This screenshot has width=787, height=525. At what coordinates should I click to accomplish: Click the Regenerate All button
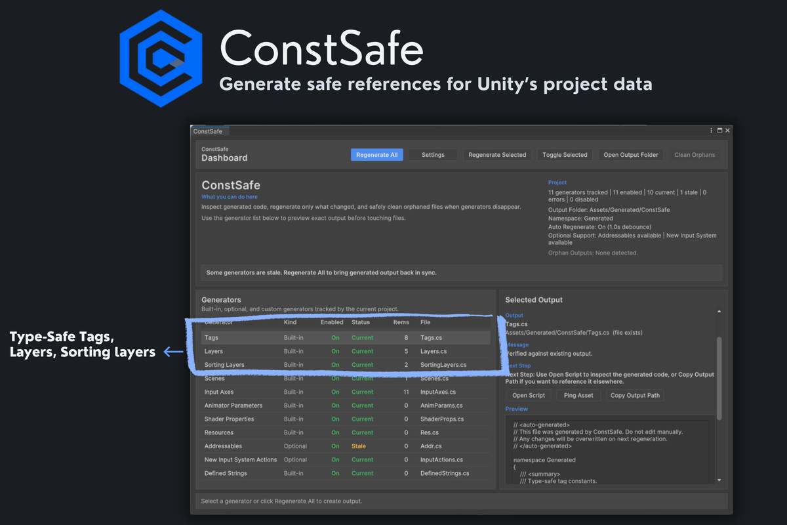point(377,155)
